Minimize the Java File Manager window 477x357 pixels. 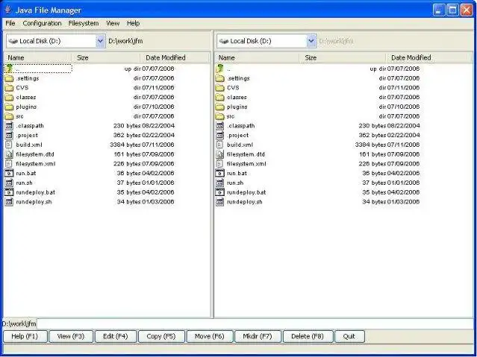[x=439, y=10]
